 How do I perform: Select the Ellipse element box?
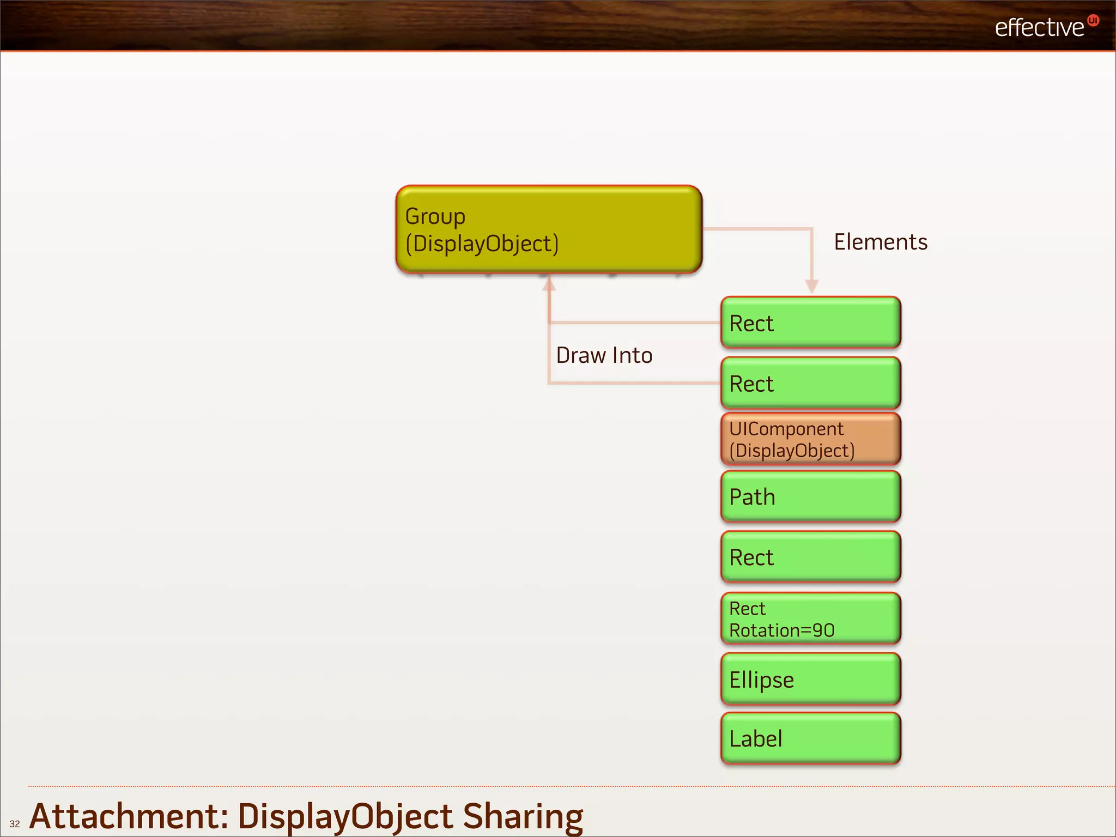(810, 680)
